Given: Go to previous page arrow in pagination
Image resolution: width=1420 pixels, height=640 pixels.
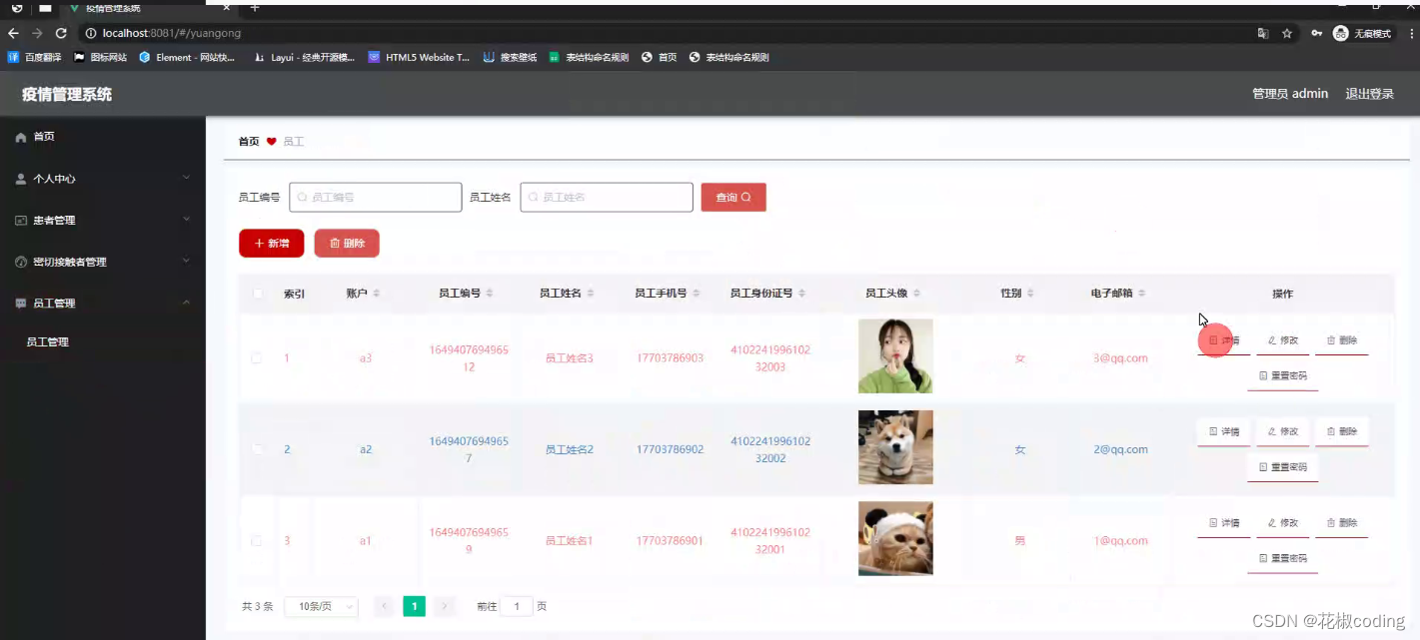Looking at the screenshot, I should coord(384,606).
